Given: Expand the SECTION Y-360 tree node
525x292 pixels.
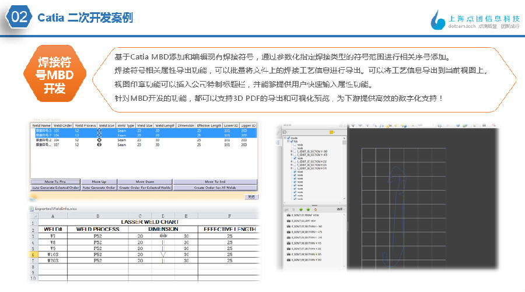Looking at the screenshot, I should pyautogui.click(x=292, y=150).
